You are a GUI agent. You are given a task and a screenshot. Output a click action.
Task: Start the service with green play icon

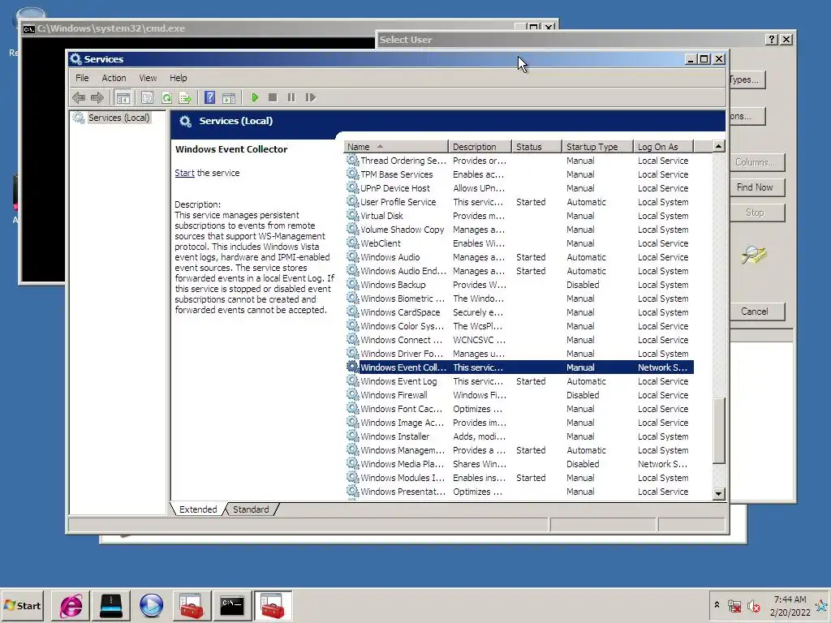coord(254,97)
